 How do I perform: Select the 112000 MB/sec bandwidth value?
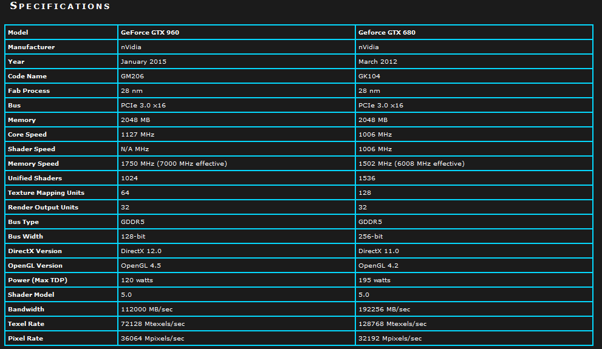point(147,310)
